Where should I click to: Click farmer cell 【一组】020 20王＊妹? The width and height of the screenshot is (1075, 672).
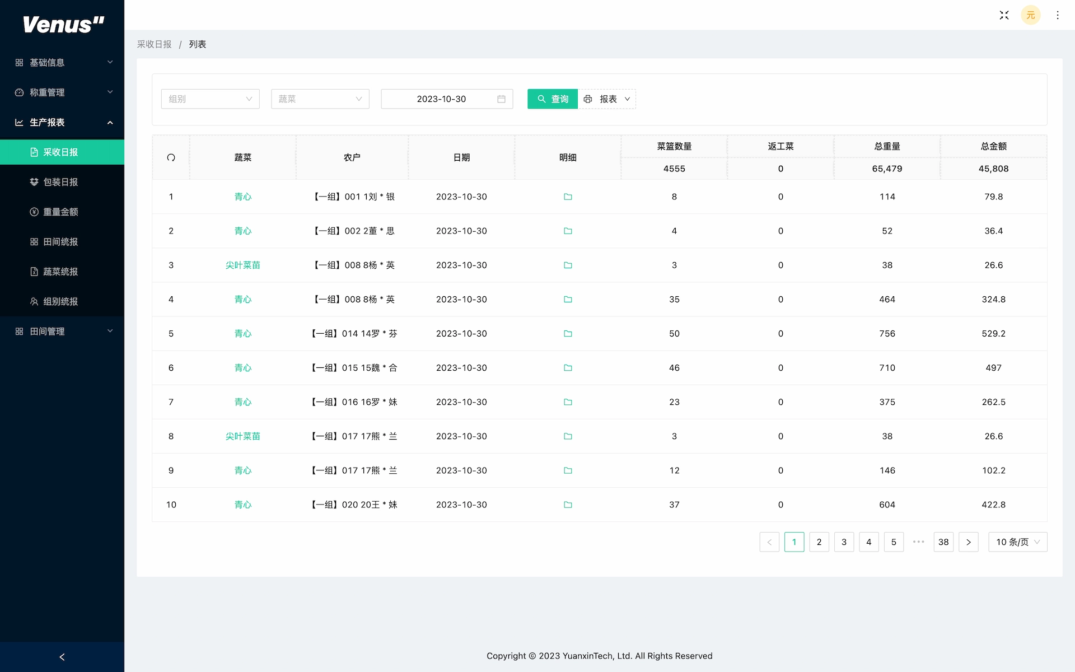point(352,505)
